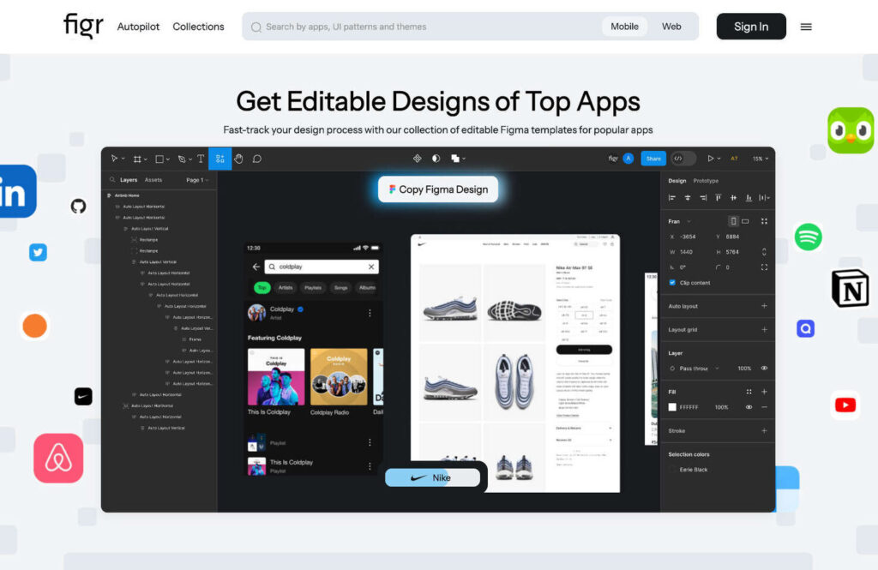The width and height of the screenshot is (878, 570).
Task: Select the highlighted Resources tool
Action: coord(220,159)
